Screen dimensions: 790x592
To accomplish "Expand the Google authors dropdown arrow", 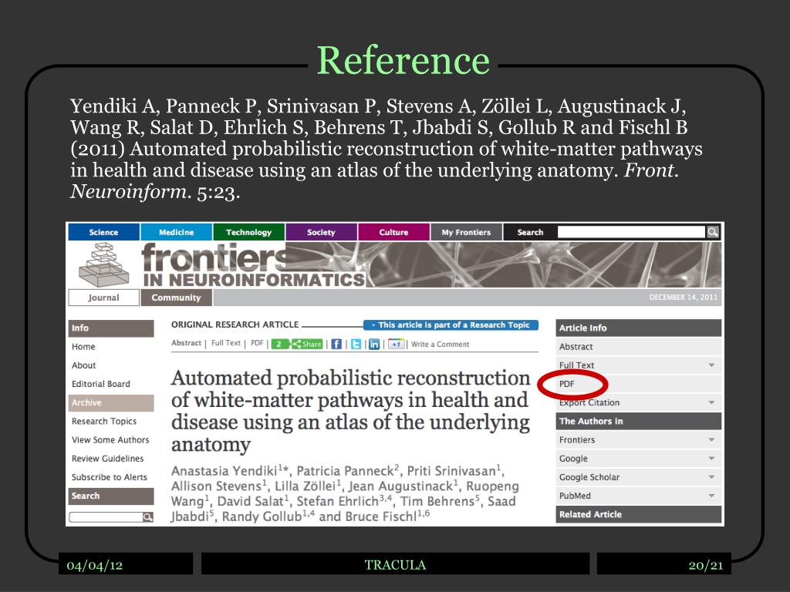I will coord(711,459).
